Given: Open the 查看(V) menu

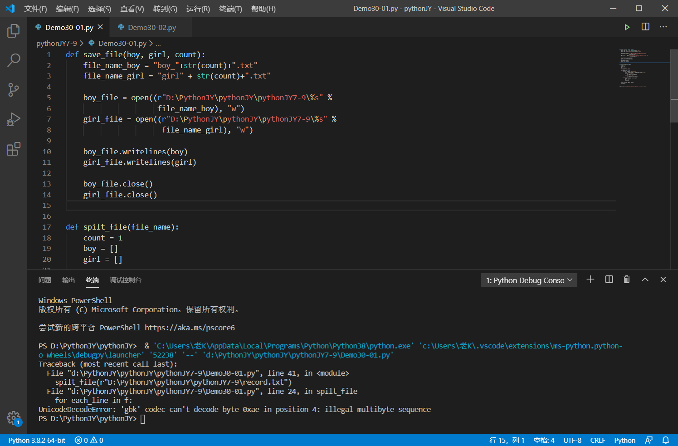Looking at the screenshot, I should tap(132, 9).
